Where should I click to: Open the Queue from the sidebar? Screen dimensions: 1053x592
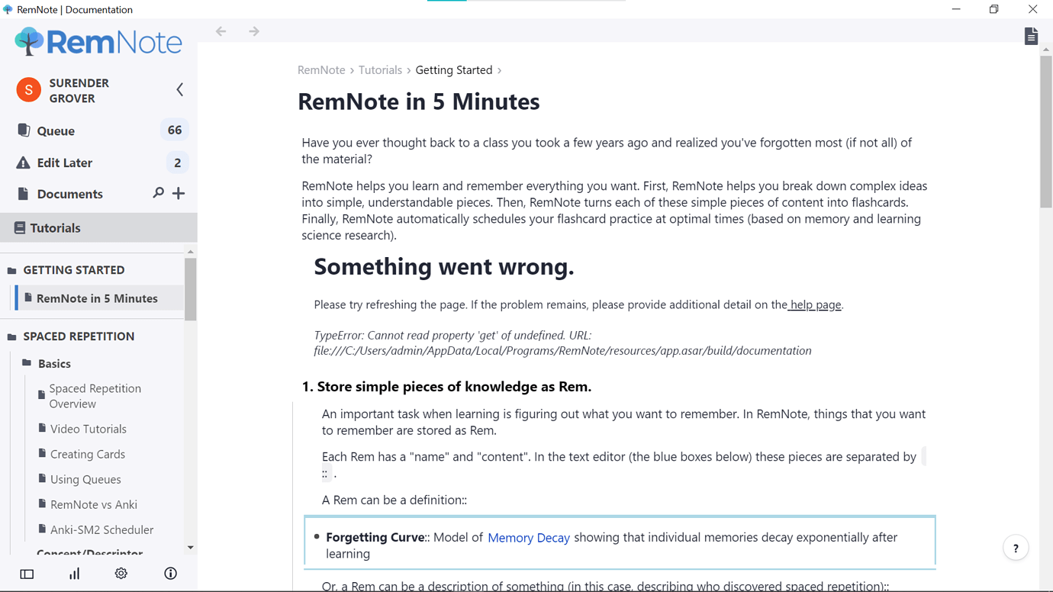[x=56, y=130]
